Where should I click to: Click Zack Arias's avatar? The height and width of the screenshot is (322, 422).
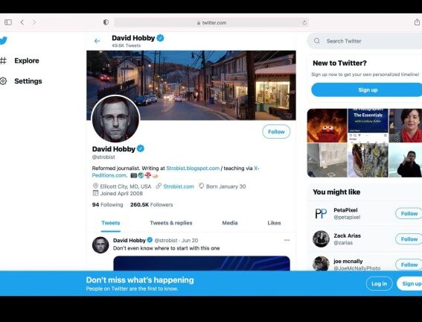321,239
